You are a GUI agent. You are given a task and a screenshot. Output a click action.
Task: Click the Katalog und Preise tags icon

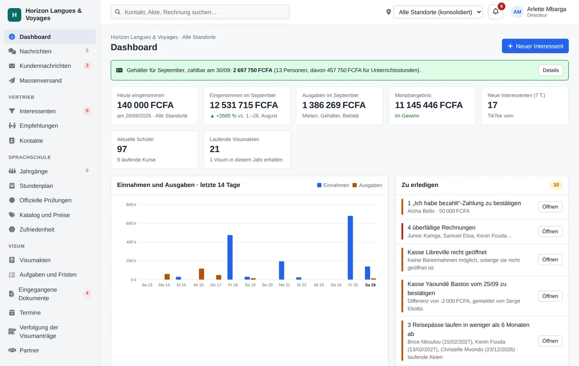(x=12, y=215)
